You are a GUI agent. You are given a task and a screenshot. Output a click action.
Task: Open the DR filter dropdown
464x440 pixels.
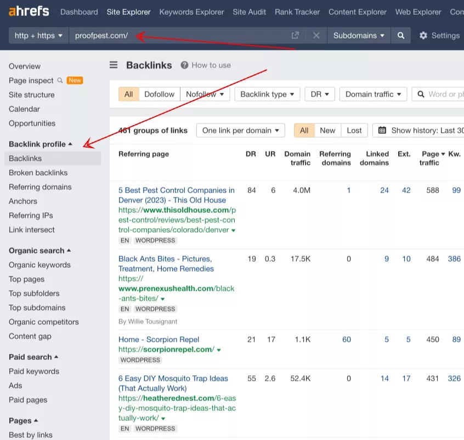(x=320, y=94)
